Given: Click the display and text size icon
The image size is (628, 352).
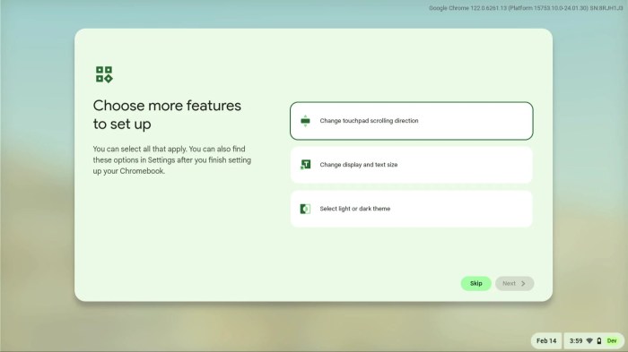Looking at the screenshot, I should click(305, 165).
